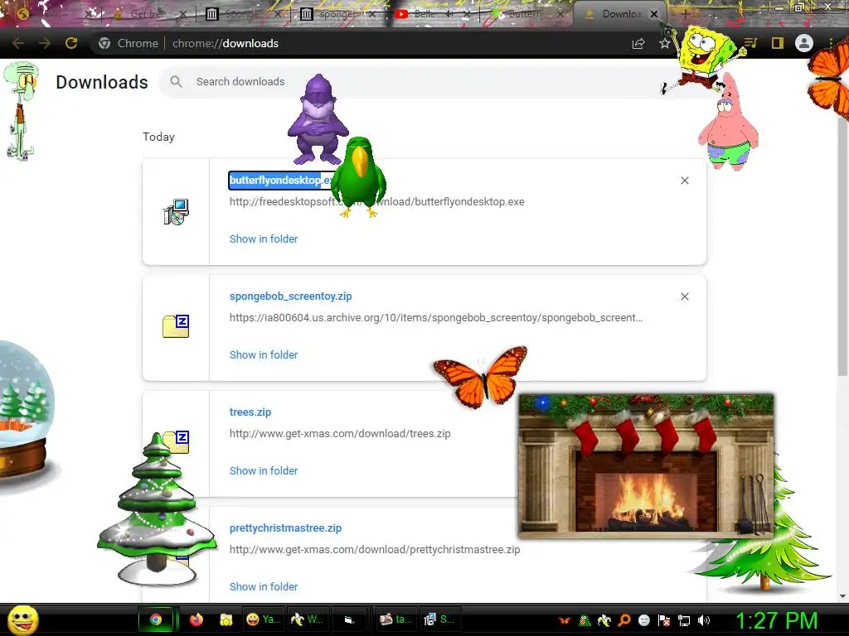Viewport: 849px width, 636px height.
Task: Reload the Chrome downloads page
Action: tap(71, 43)
